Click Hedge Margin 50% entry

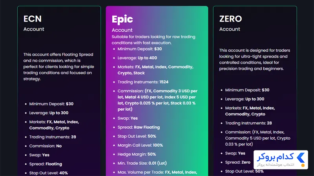[137, 154]
